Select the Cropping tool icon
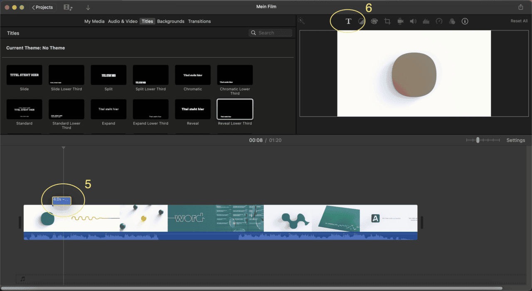 [387, 22]
